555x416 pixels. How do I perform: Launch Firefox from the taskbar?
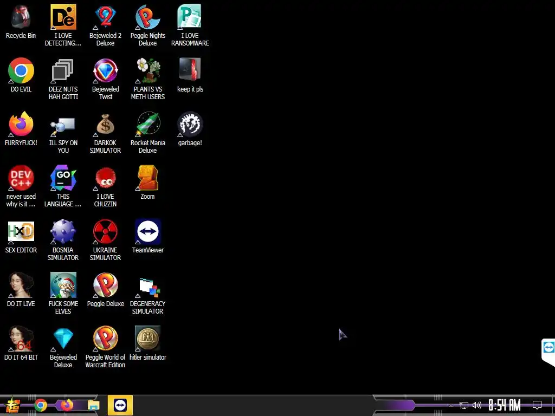[67, 405]
